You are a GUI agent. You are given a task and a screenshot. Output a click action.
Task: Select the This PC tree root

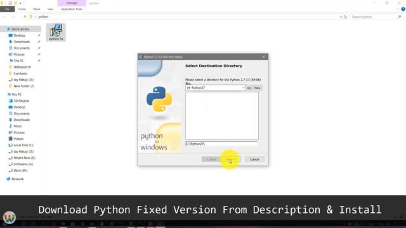[14, 94]
